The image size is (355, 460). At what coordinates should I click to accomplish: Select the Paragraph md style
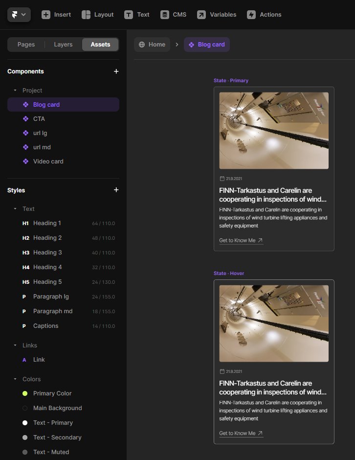tap(63, 311)
